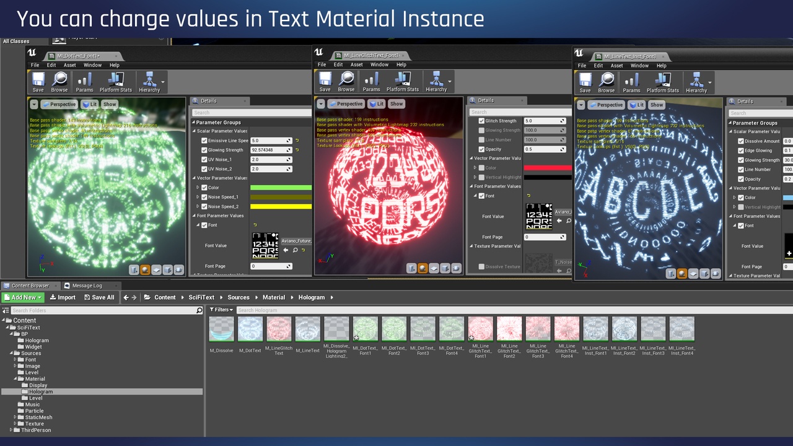Open Help menu in MI_DotText_Font1 window
The width and height of the screenshot is (793, 446).
[115, 65]
